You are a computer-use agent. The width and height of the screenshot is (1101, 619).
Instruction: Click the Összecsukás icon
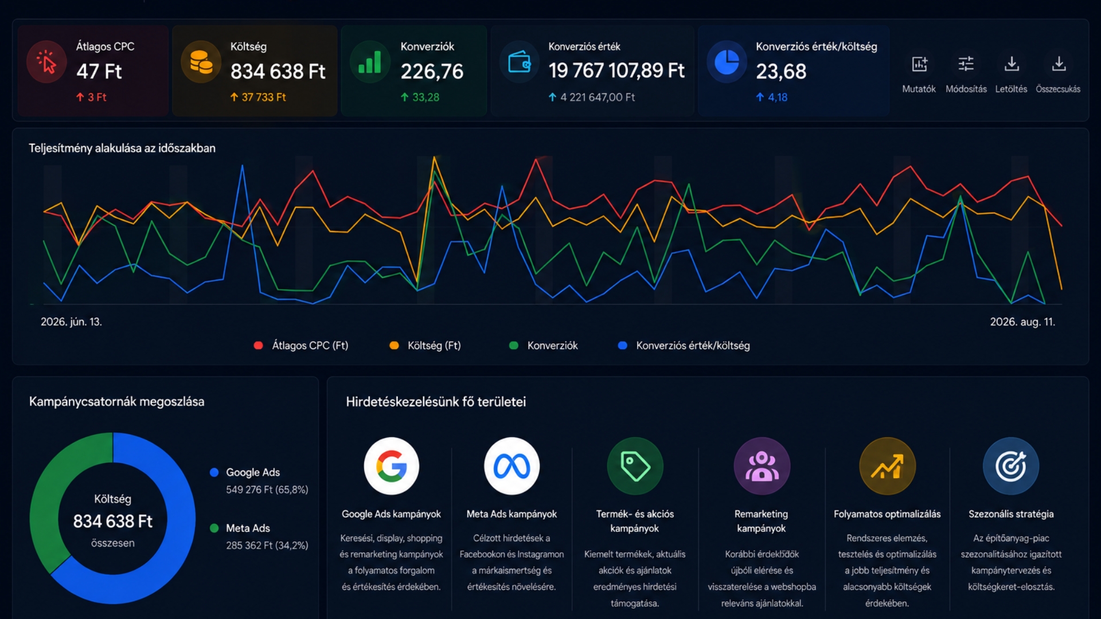coord(1059,64)
